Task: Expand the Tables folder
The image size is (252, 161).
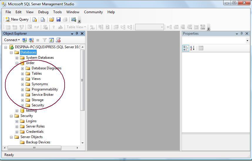Action: [22, 74]
